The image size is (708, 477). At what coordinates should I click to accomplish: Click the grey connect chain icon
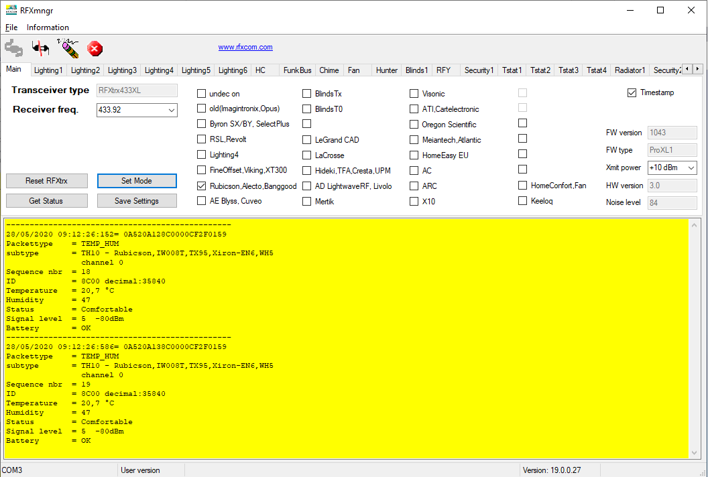click(13, 49)
